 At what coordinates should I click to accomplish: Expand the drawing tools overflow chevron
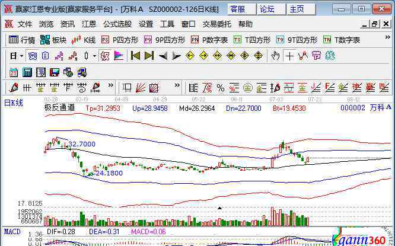[x=110, y=85]
